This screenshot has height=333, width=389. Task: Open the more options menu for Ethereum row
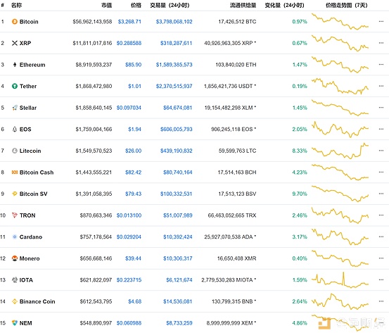point(381,64)
